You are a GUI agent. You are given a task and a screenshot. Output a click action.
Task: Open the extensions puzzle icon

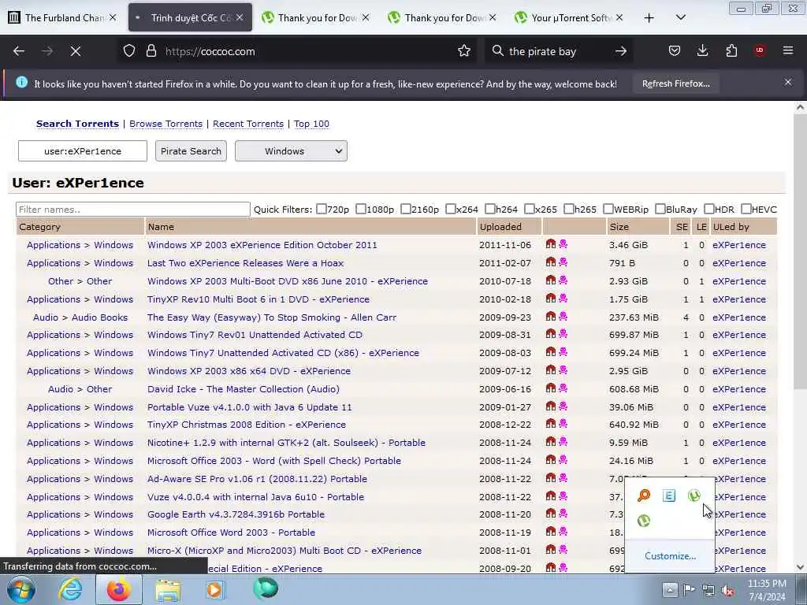coord(731,50)
